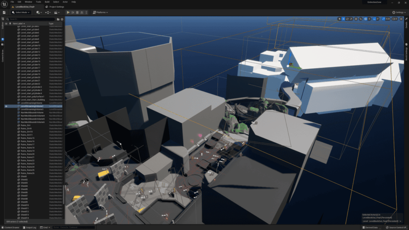Click the Stop simulation button
This screenshot has height=230, width=409.
click(78, 12)
